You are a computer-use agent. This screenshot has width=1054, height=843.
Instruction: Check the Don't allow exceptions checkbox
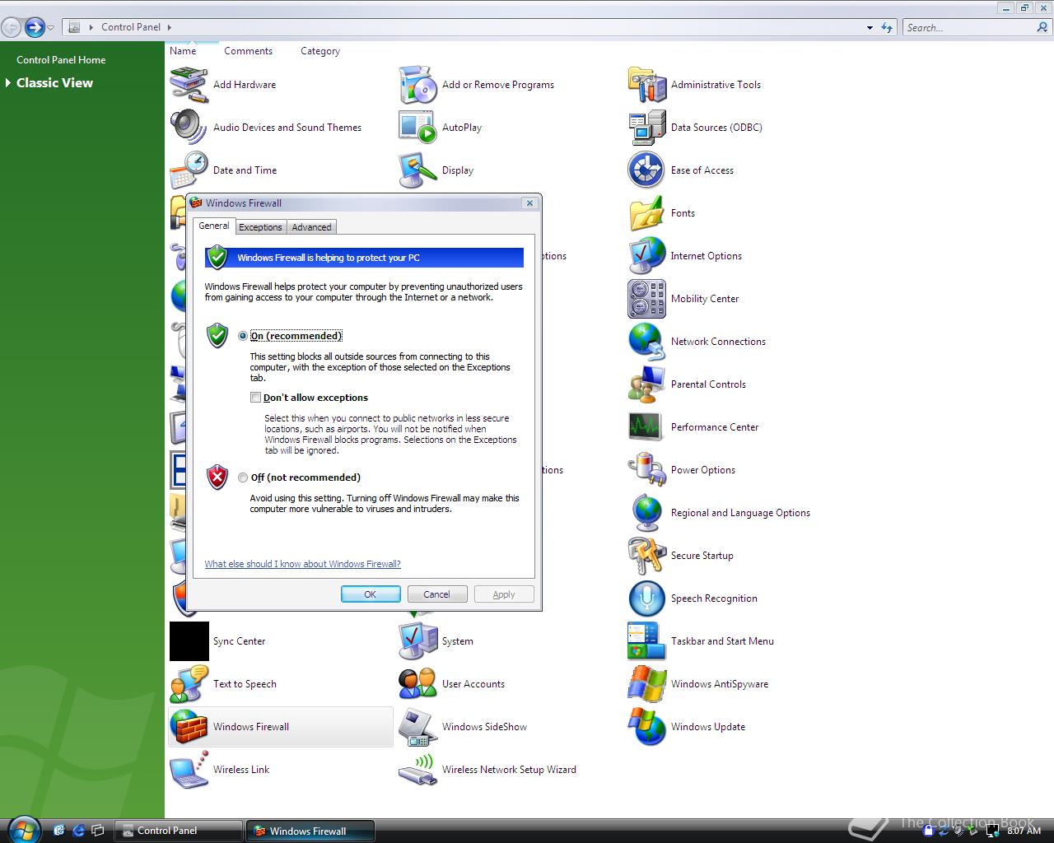(x=255, y=398)
